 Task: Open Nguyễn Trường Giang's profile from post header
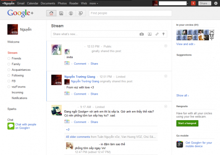click(80, 77)
